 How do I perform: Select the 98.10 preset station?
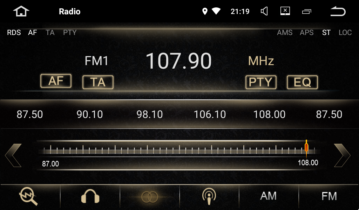click(x=150, y=114)
